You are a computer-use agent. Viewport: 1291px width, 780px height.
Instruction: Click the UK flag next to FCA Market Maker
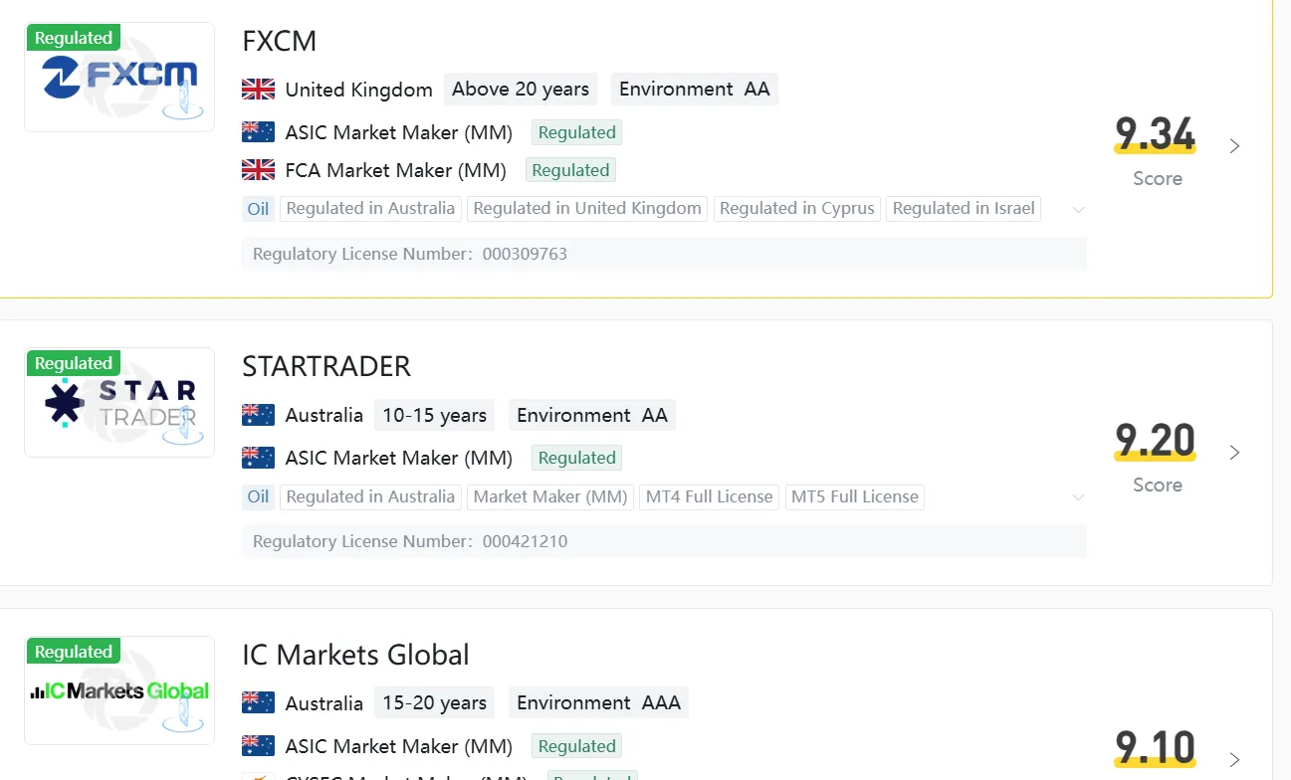tap(258, 170)
